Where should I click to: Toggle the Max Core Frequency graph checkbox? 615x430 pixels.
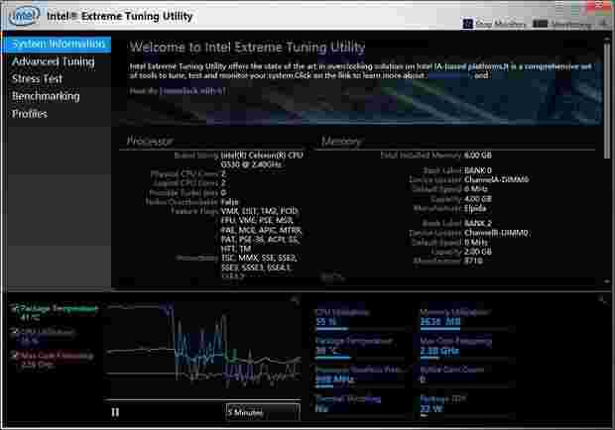(x=15, y=356)
